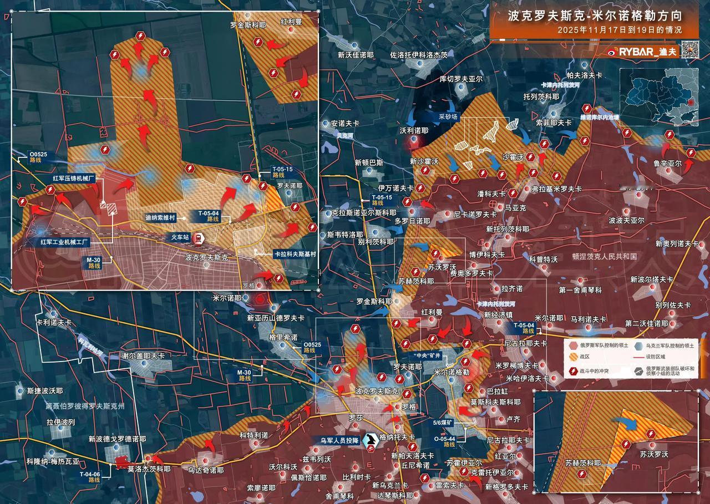This screenshot has width=710, height=504.
Task: Click the 红军压铸机械厂 callout label
Action: click(74, 179)
